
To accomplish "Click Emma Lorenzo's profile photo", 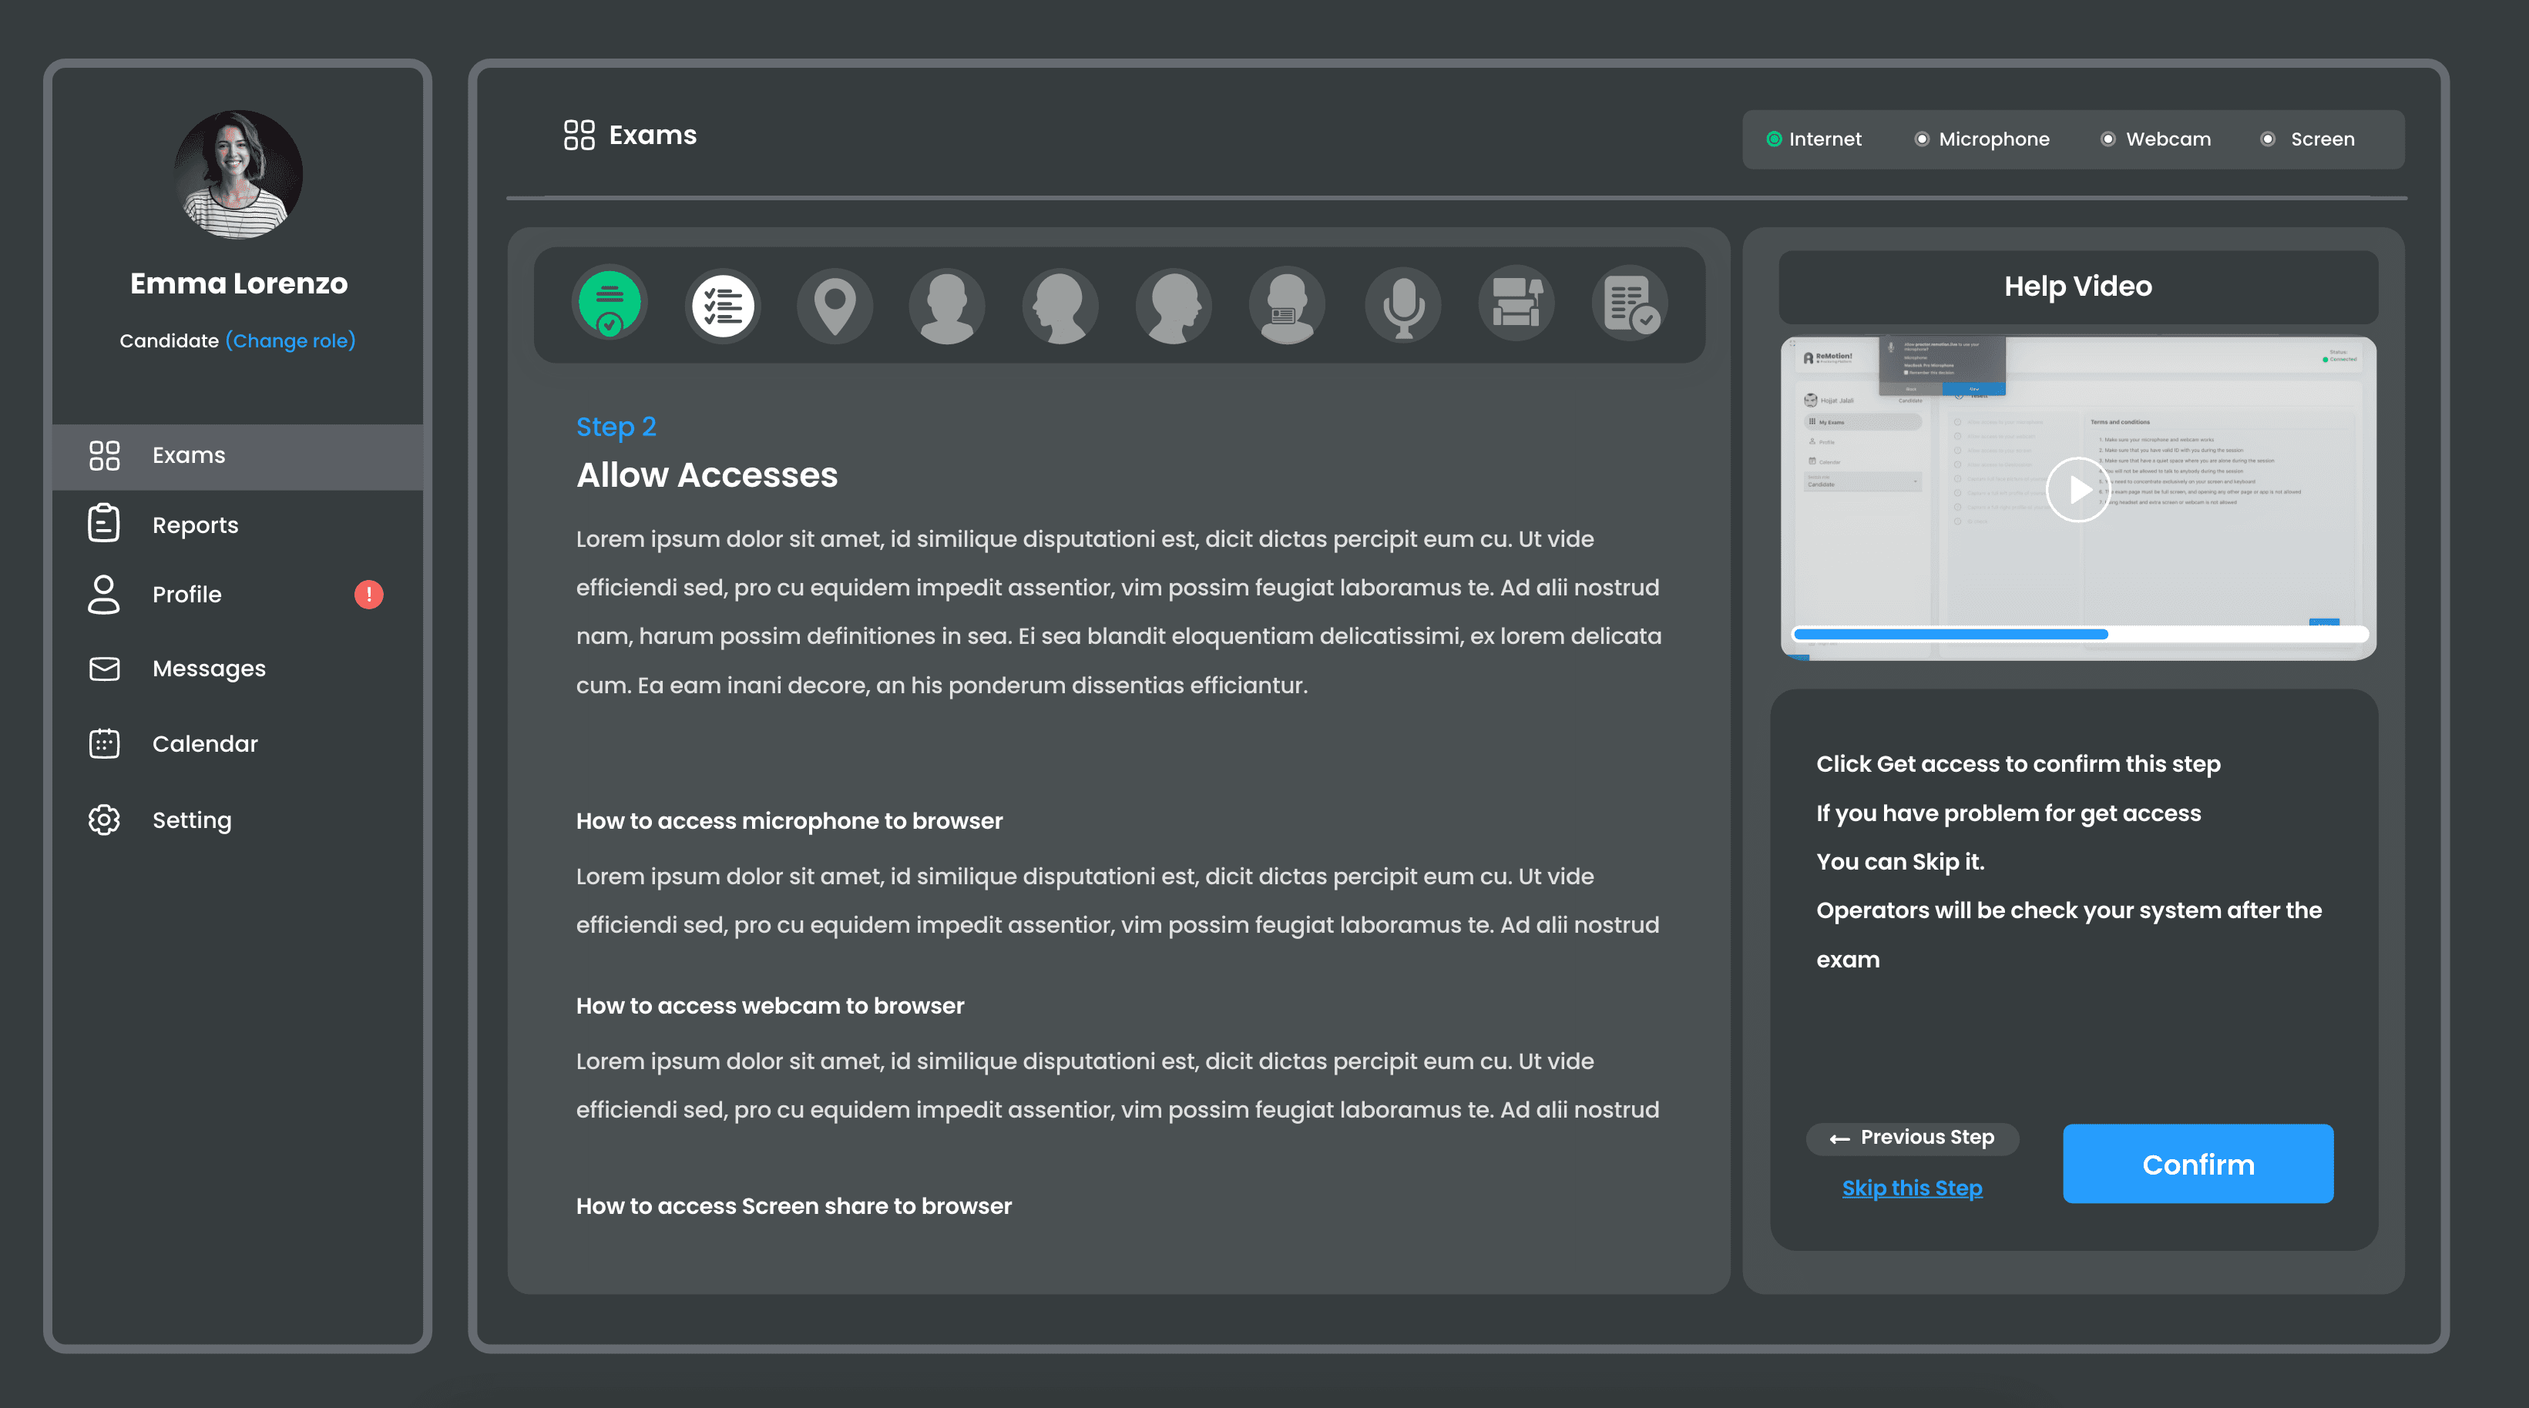I will (x=237, y=175).
